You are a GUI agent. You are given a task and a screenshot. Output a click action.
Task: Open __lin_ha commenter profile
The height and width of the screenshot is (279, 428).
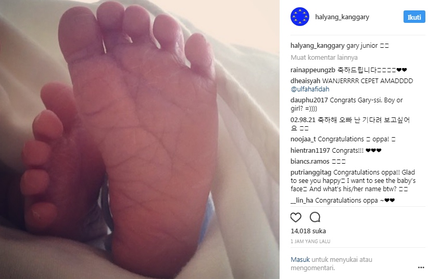click(x=302, y=201)
